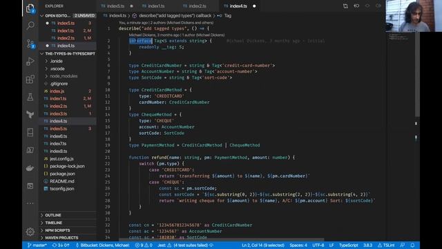Open the Search view
This screenshot has height=249, width=442.
coord(30,26)
